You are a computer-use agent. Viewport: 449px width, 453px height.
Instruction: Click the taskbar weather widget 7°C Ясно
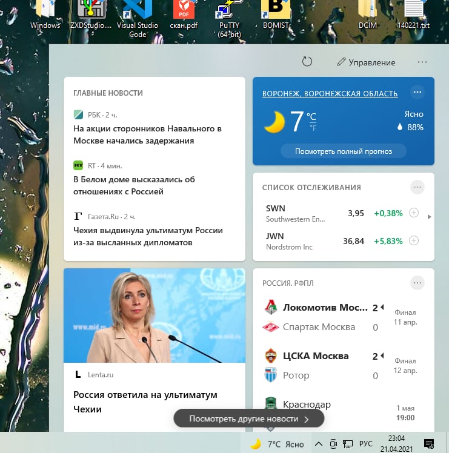click(276, 444)
